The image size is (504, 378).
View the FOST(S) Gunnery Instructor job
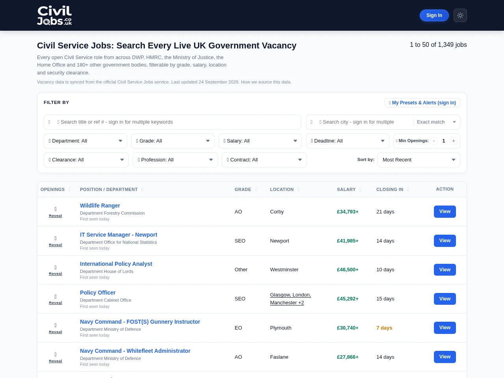pos(445,328)
